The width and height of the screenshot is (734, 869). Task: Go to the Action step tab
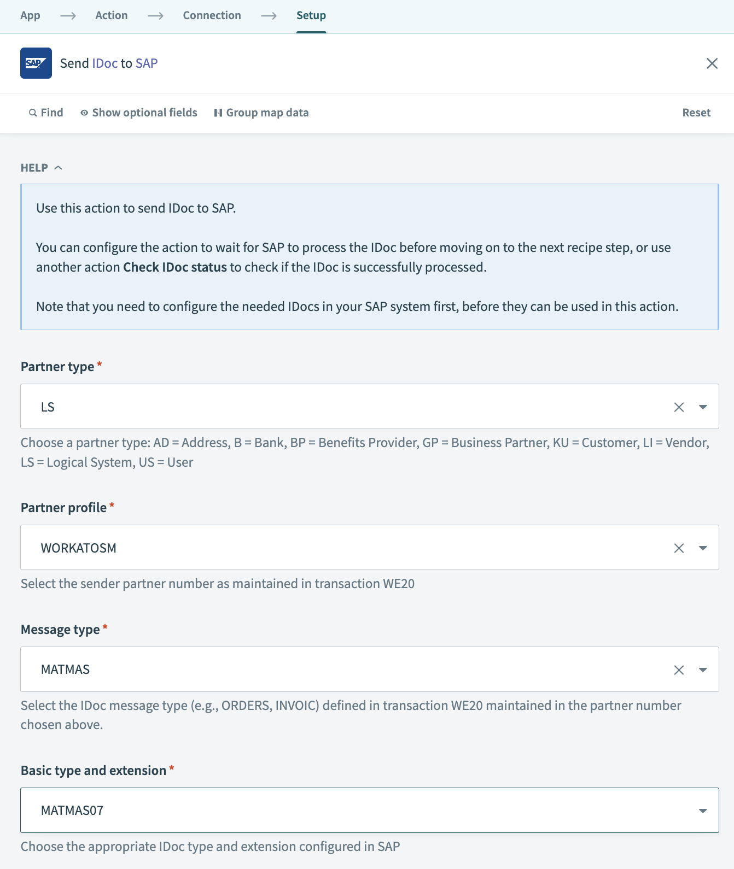point(112,15)
